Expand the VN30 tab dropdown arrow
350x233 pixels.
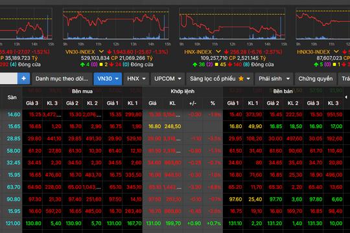pos(117,79)
